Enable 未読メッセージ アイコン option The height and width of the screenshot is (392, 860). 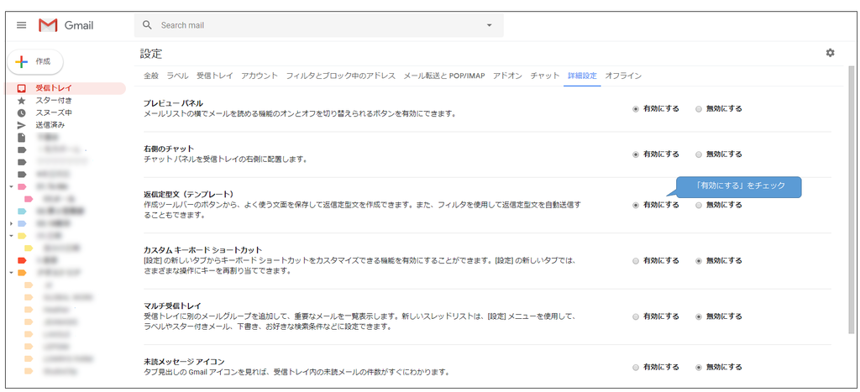click(636, 368)
